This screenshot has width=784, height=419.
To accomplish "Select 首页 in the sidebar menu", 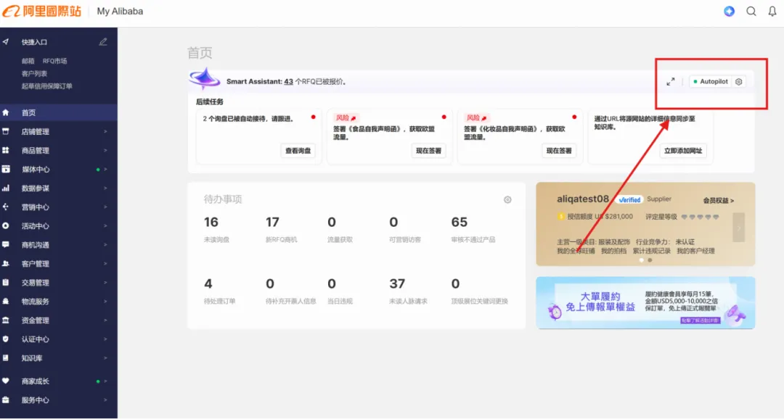I will pyautogui.click(x=59, y=112).
